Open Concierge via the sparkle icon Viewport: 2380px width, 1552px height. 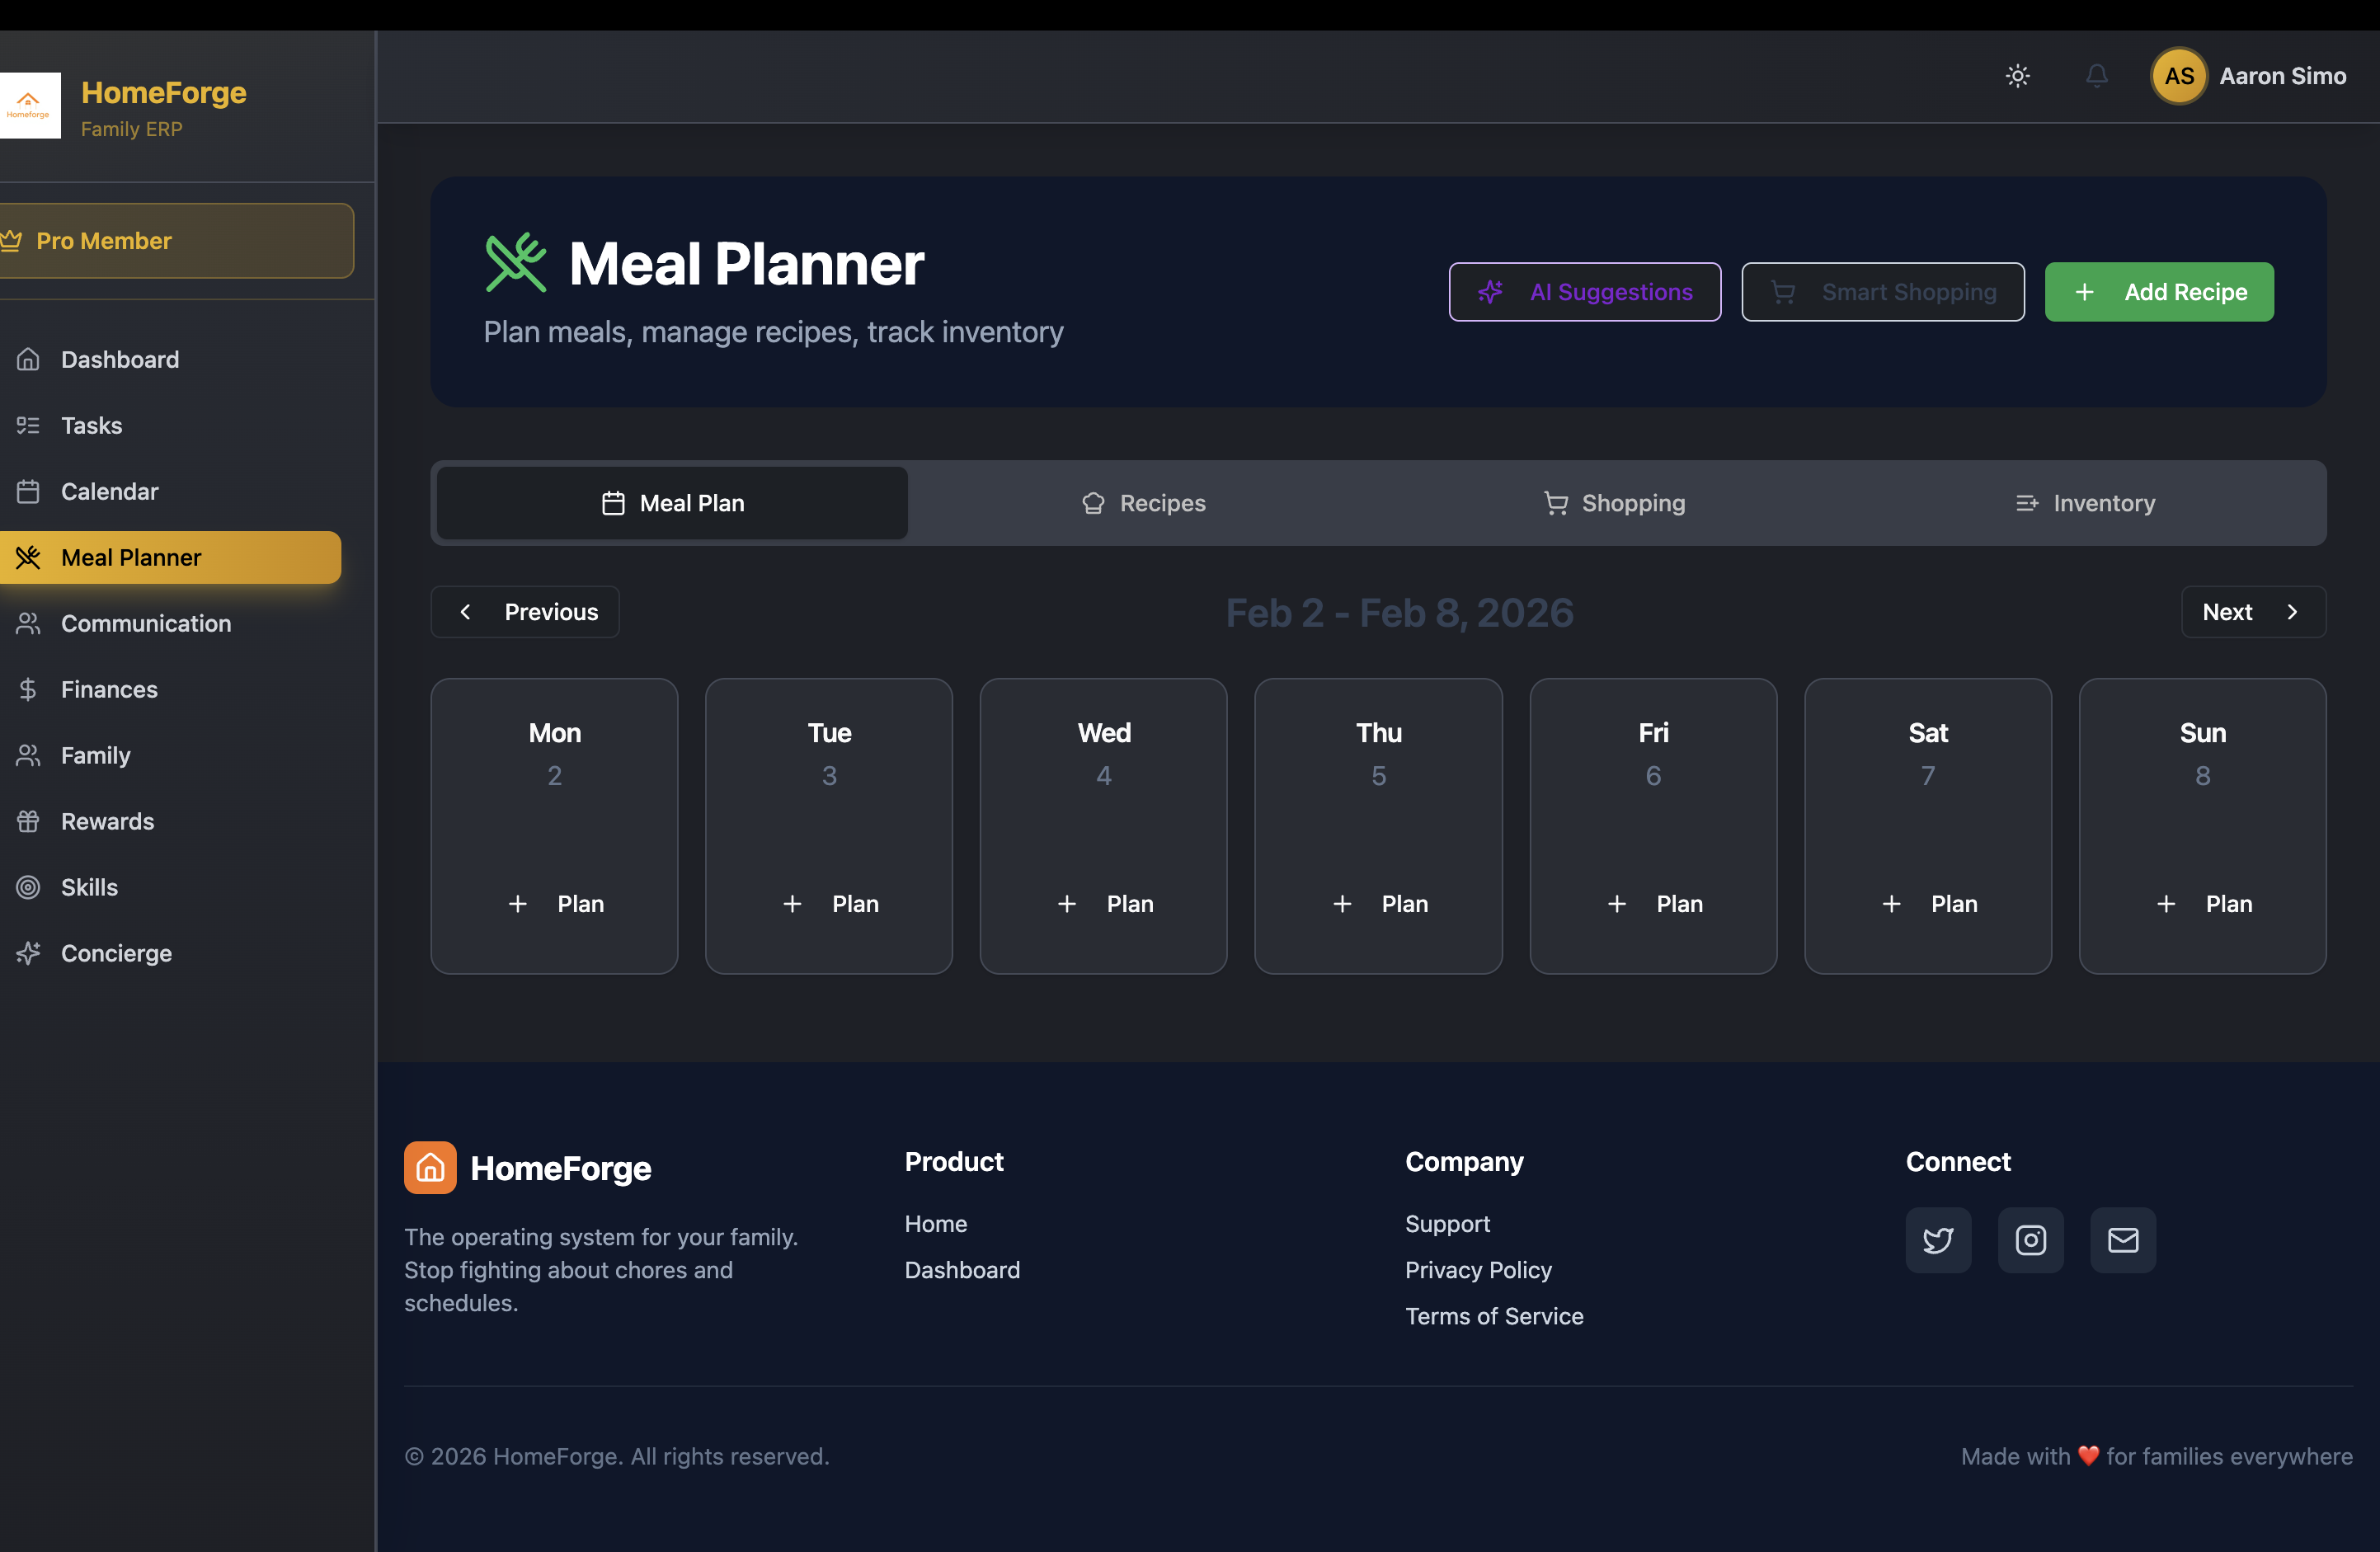point(28,953)
